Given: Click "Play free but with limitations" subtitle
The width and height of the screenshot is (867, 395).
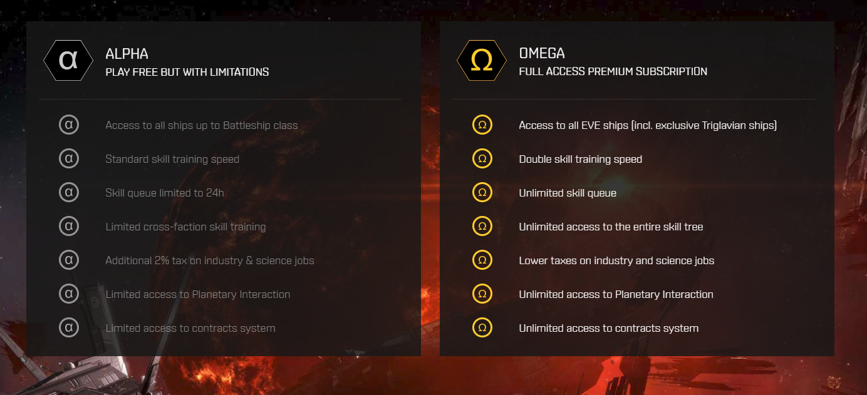Looking at the screenshot, I should [187, 72].
